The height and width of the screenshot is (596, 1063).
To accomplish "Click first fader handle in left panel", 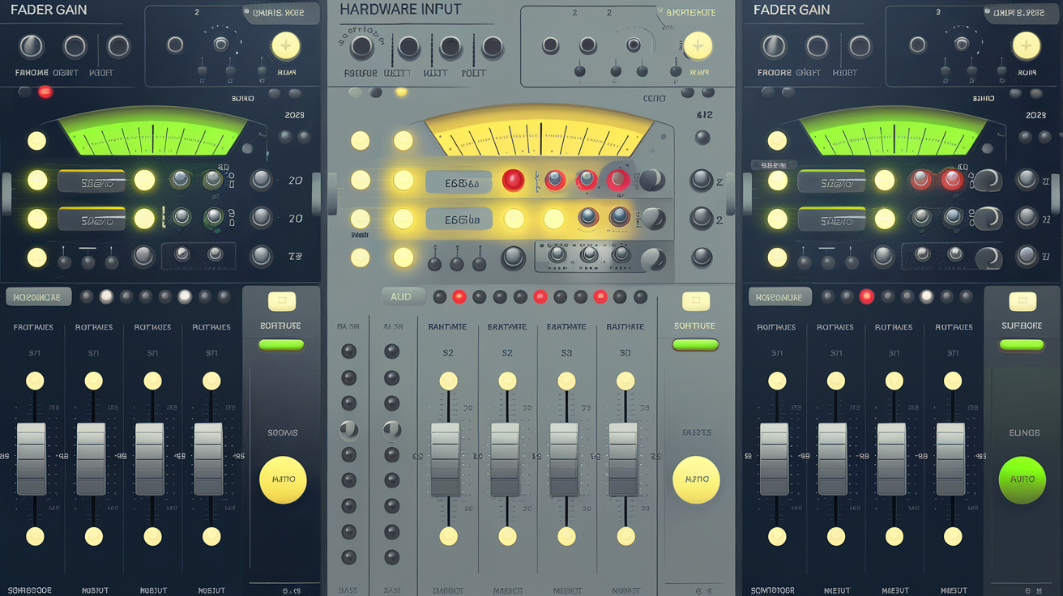I will [x=32, y=458].
